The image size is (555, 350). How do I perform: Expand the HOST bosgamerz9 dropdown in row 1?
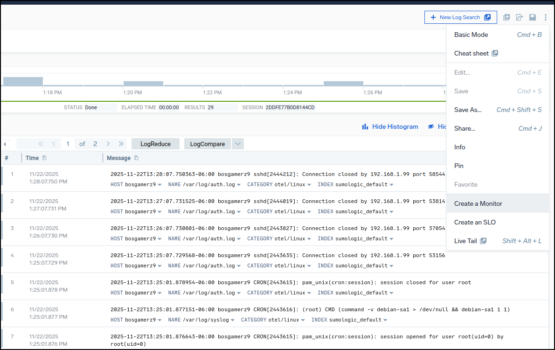click(160, 185)
